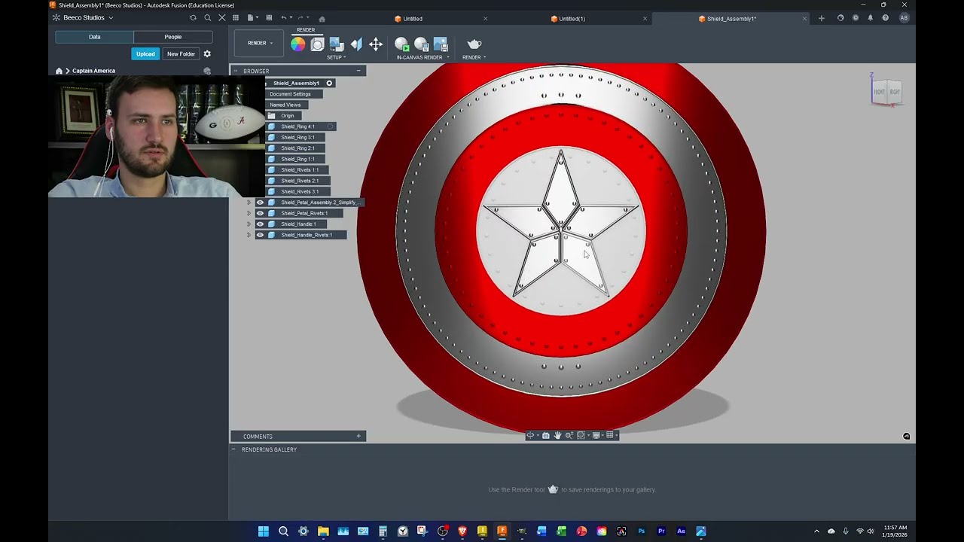Toggle eye icon for Shield_Handle:1
Viewport: 964px width, 542px height.
point(261,224)
